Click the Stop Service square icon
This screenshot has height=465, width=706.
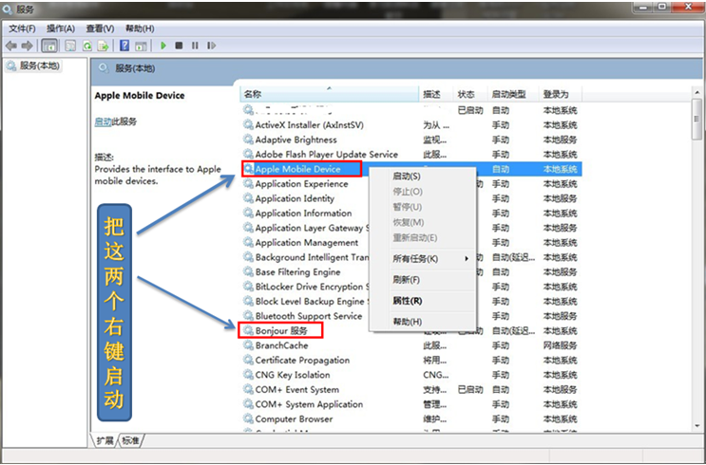click(x=179, y=46)
